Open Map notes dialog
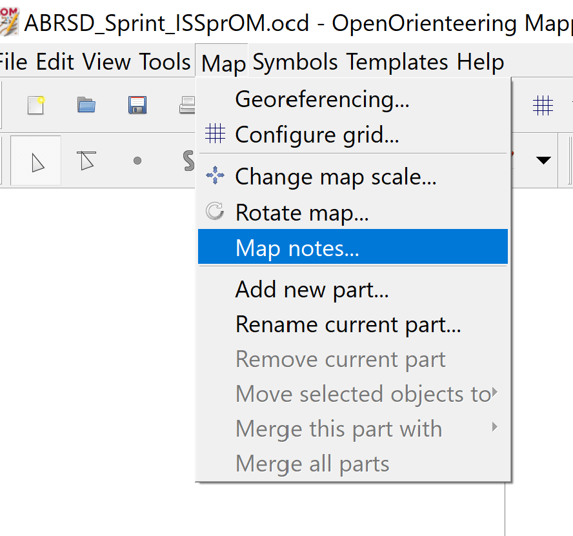Screen dimensions: 573x536 (353, 246)
